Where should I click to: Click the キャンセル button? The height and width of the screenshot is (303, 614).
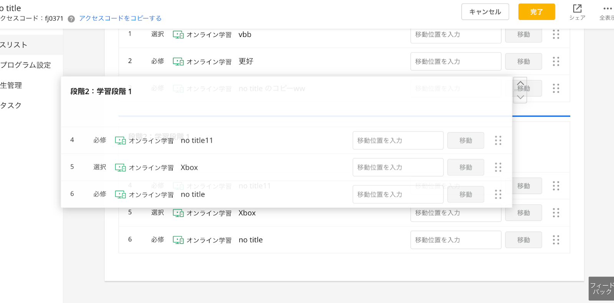tap(485, 12)
